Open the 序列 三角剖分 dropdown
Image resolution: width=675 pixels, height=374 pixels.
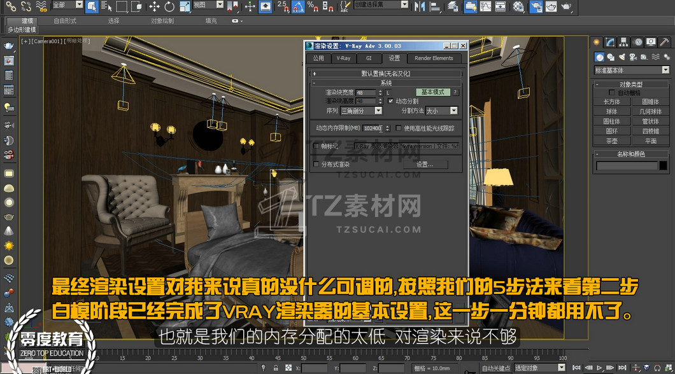[361, 111]
